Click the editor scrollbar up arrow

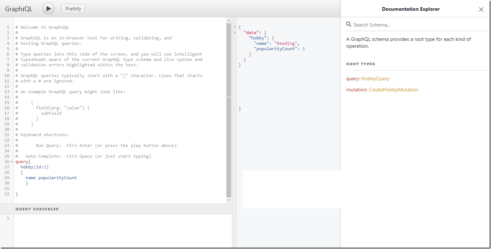[x=229, y=21]
